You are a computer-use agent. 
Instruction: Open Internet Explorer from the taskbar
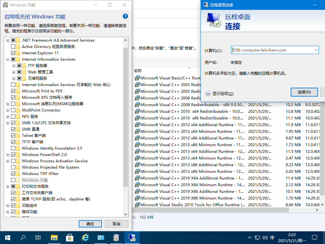[85, 237]
